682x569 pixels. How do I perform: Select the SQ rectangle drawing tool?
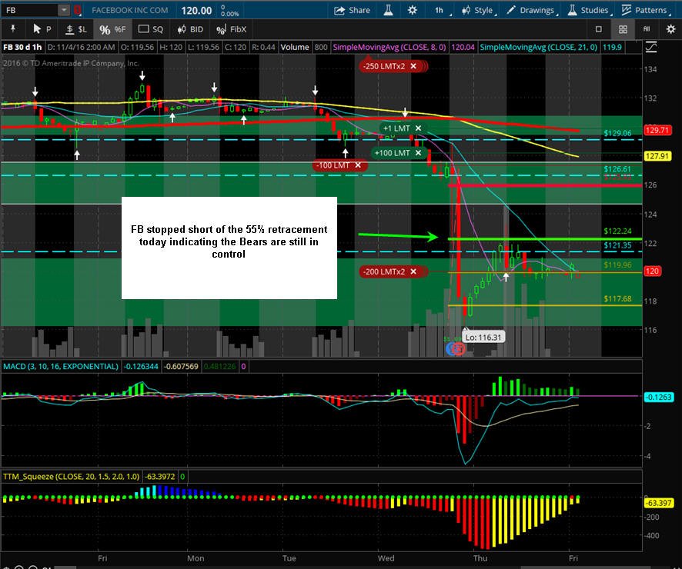coord(151,29)
